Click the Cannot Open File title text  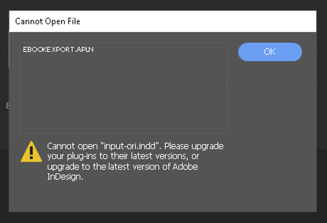click(48, 21)
